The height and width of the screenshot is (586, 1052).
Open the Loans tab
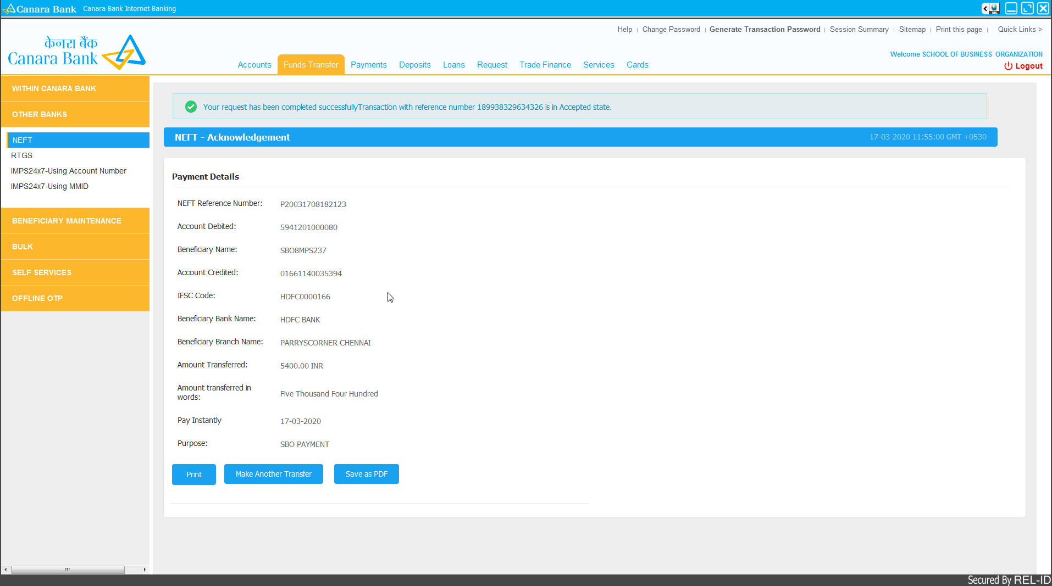454,65
